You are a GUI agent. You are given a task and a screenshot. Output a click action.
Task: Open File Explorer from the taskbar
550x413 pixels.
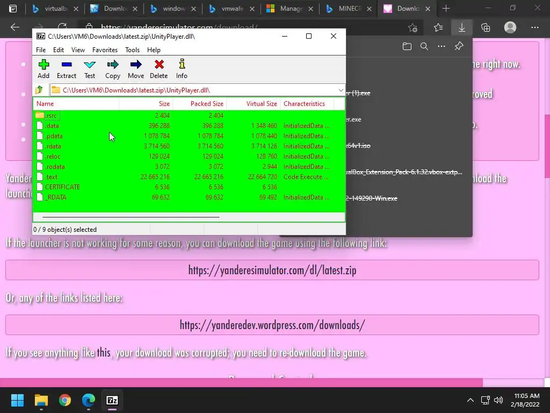point(41,400)
